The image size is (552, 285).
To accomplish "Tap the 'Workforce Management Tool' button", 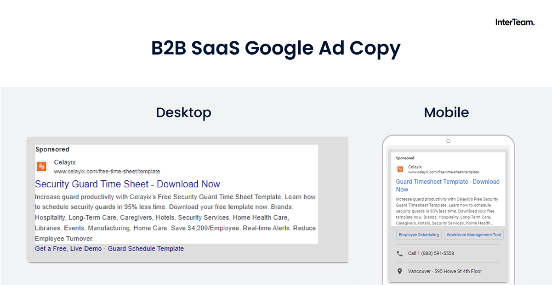I will [x=474, y=235].
